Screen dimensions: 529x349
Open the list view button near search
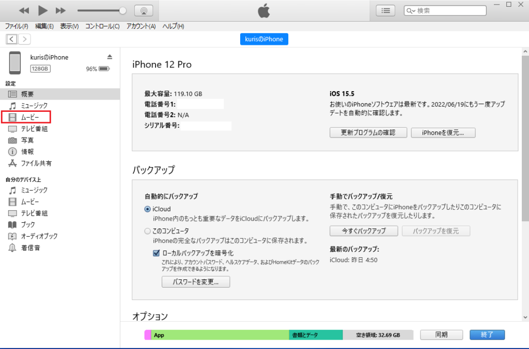pos(385,10)
